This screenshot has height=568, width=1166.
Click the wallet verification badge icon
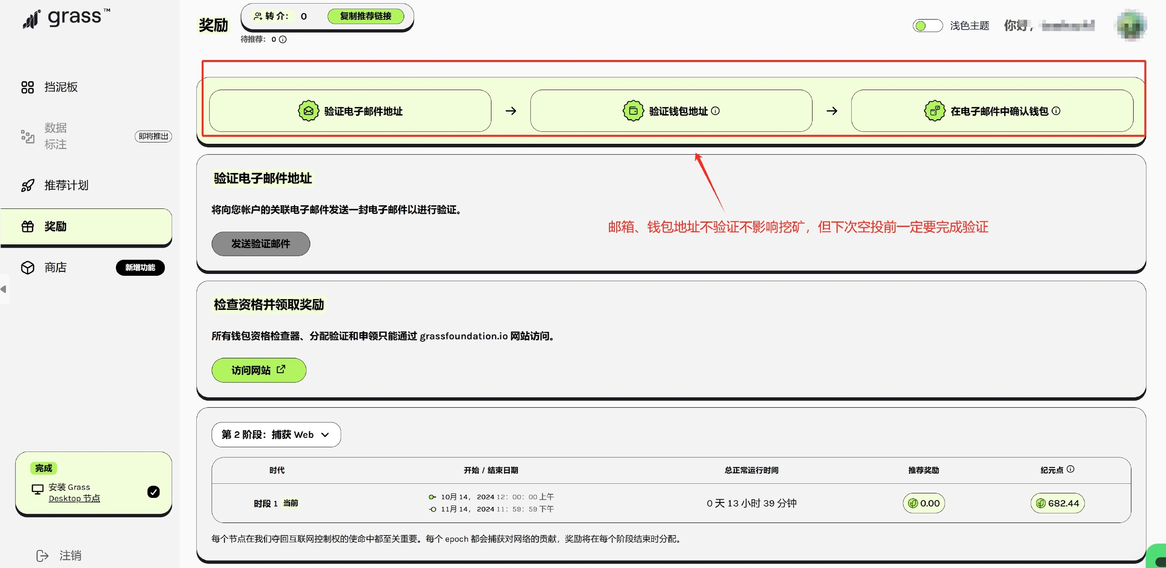point(633,111)
